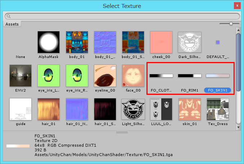This screenshot has width=244, height=164.
Task: Click the scroll up arrow
Action: point(238,30)
